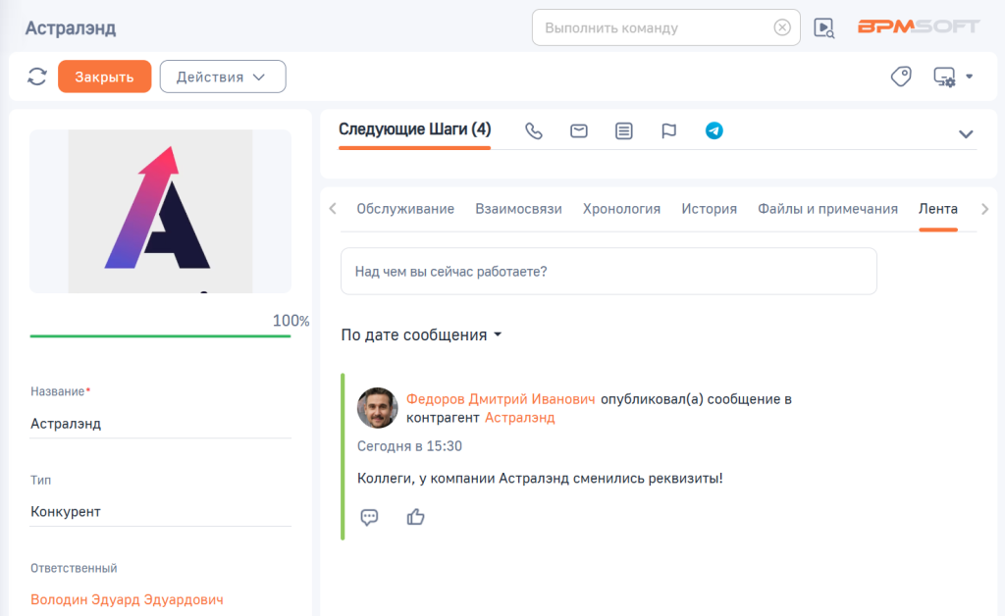Viewport: 1005px width, 616px height.
Task: Click the video tutorials icon near the search bar
Action: 824,27
